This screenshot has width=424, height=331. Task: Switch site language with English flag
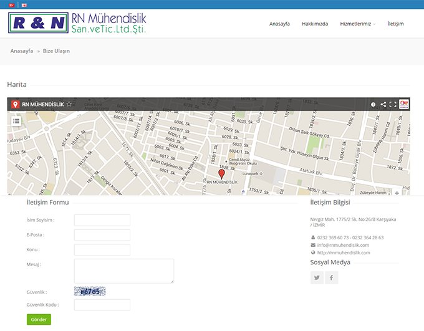tap(24, 4)
